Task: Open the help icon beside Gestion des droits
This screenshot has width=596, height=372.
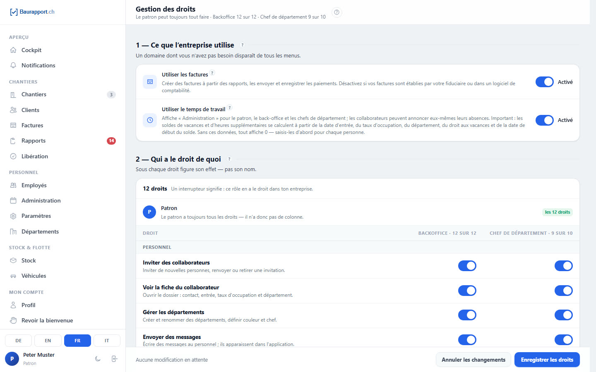Action: (x=337, y=12)
